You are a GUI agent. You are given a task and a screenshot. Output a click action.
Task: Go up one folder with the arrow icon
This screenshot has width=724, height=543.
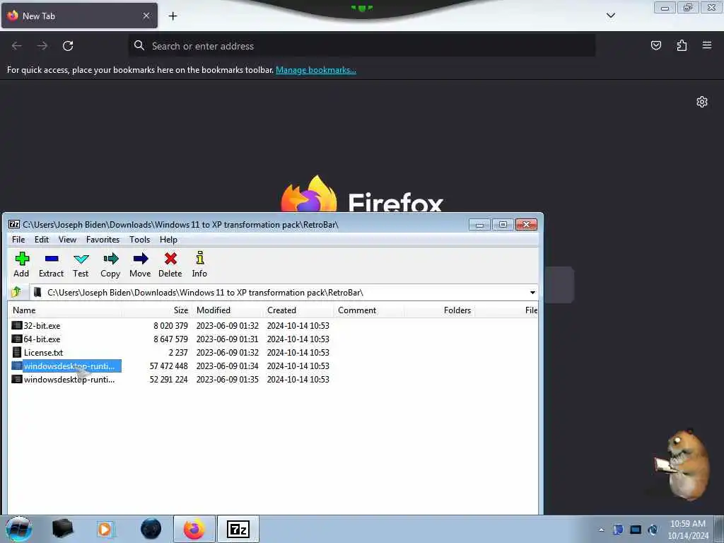pos(17,292)
